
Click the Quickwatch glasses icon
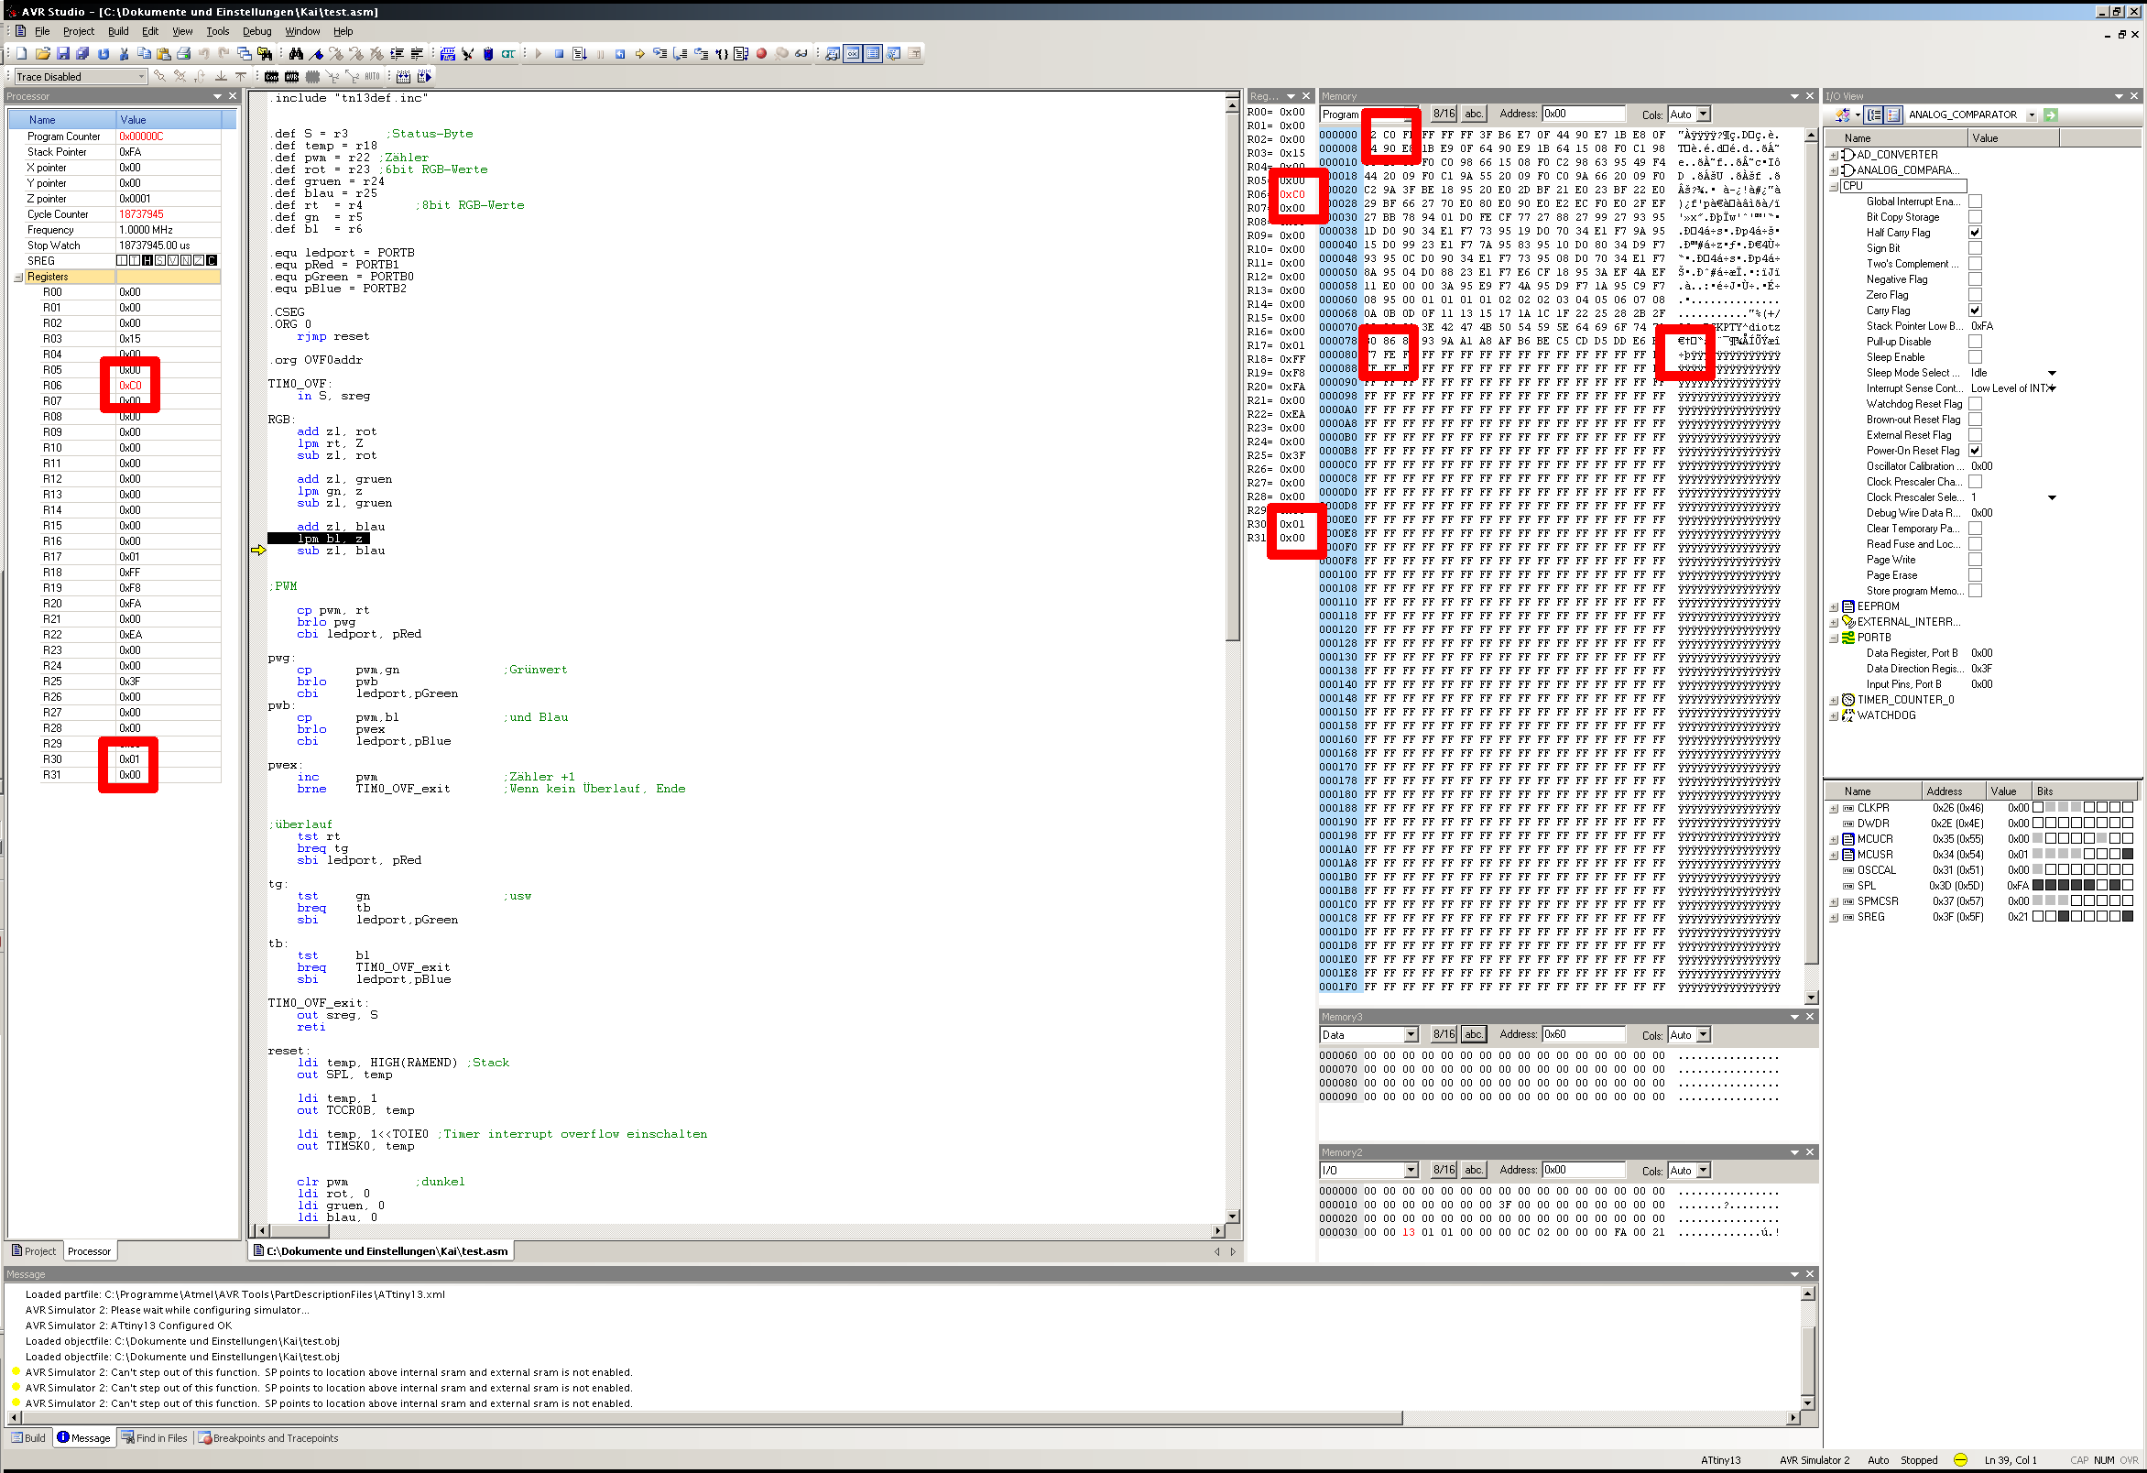[801, 54]
